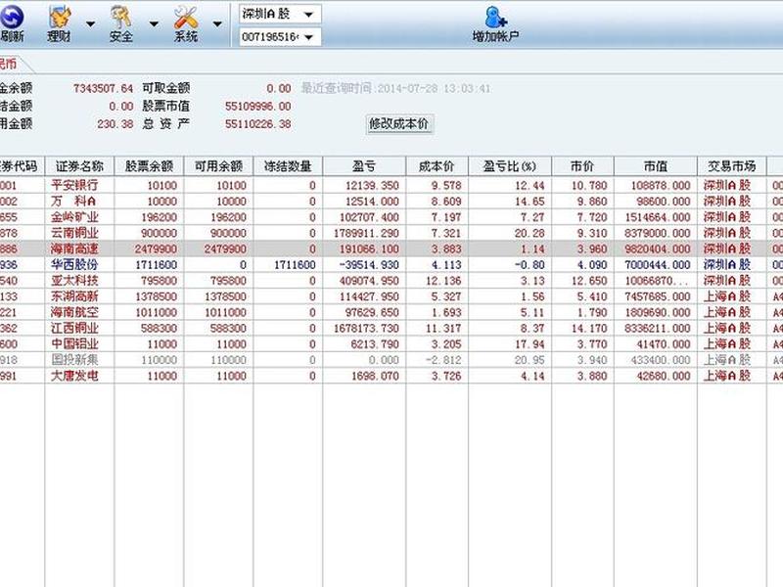783x587 pixels.
Task: Click 东湖高新 stock balance 1378500
Action: [x=157, y=296]
